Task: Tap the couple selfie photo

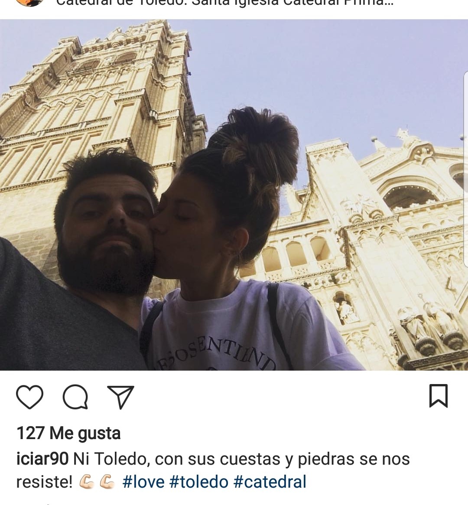Action: click(x=234, y=195)
